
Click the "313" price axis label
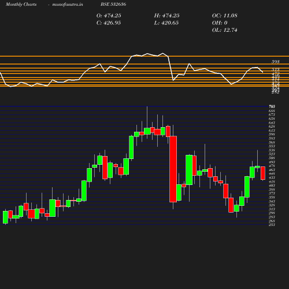tap(272, 209)
